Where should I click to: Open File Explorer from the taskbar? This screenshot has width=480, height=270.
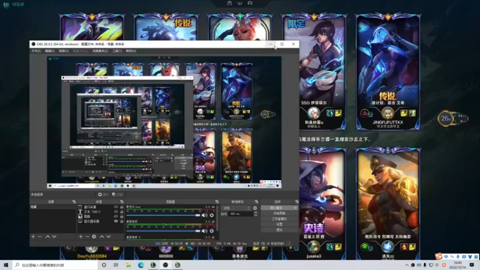pyautogui.click(x=128, y=265)
